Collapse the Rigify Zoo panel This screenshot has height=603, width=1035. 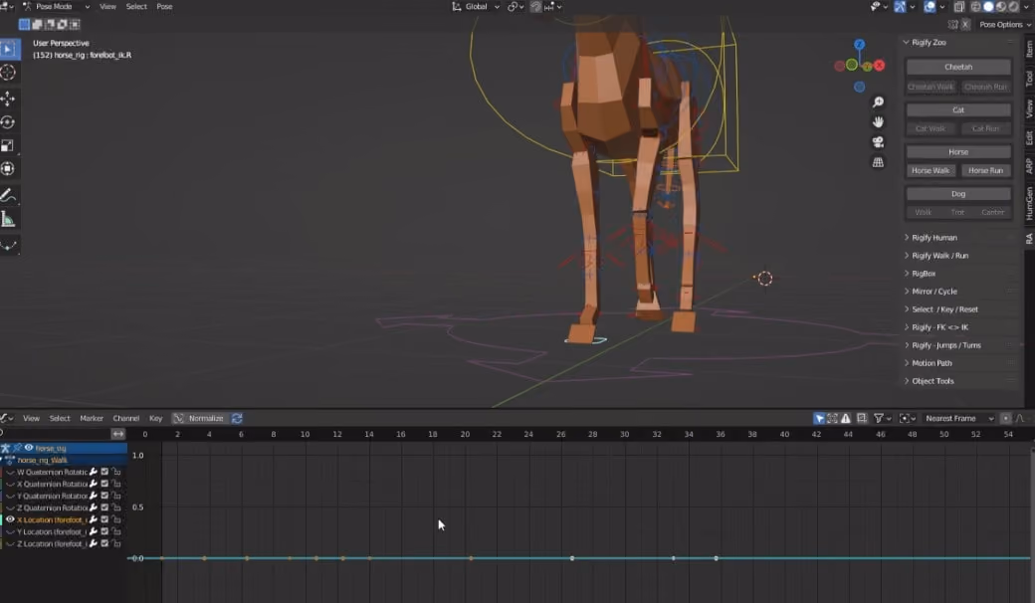pos(929,42)
